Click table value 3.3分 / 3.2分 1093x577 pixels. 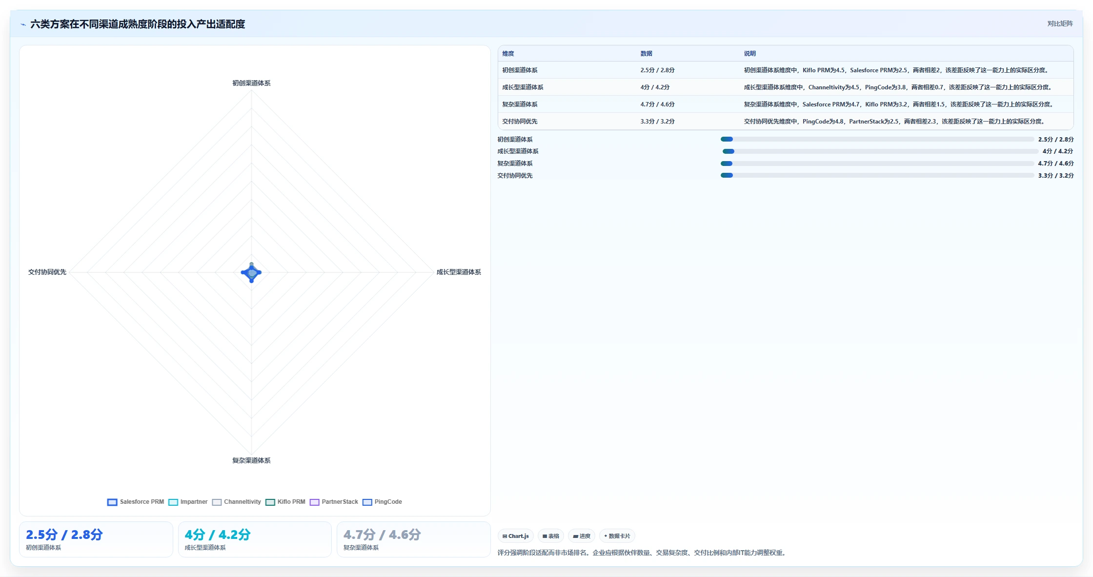tap(657, 122)
